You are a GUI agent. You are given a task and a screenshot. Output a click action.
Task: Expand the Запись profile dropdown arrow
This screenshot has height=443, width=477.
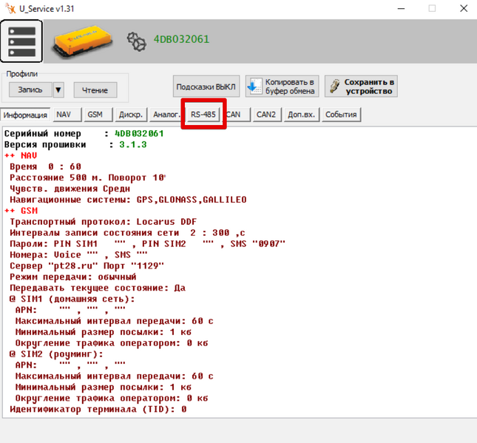pyautogui.click(x=58, y=90)
